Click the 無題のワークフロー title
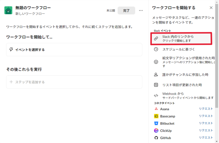The image size is (219, 143). 33,8
